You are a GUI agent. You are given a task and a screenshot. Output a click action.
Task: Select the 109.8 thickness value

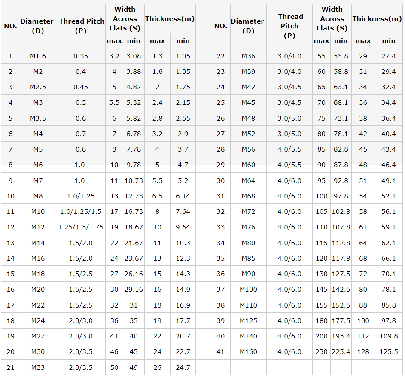(389, 336)
